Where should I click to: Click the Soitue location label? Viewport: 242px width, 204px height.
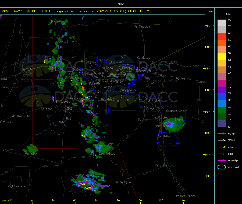click(x=143, y=120)
